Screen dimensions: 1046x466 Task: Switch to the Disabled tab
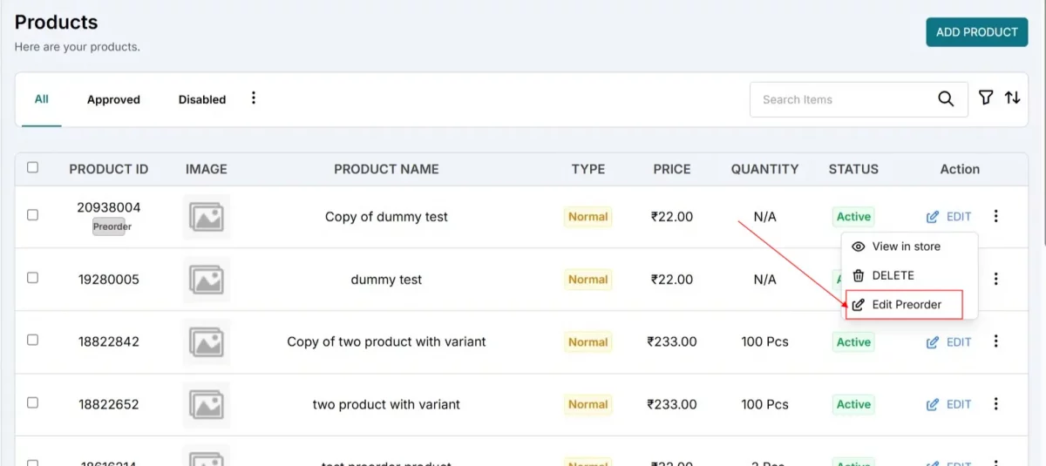(x=202, y=99)
